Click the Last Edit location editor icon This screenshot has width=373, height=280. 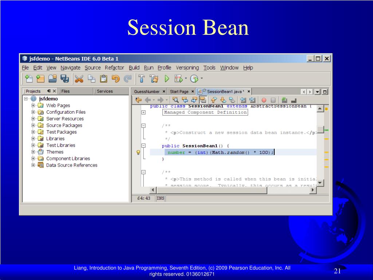(138, 100)
